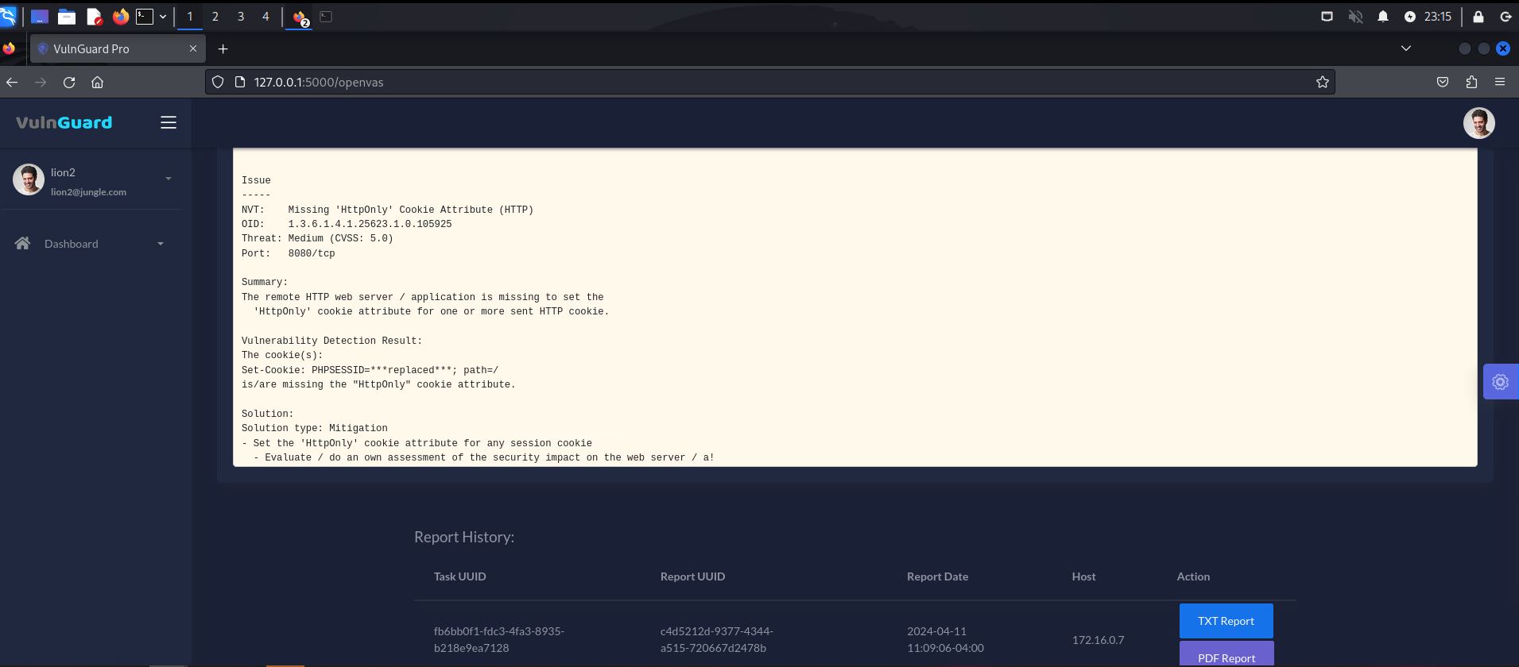The width and height of the screenshot is (1519, 667).
Task: Expand the Dashboard menu chevron
Action: tap(161, 244)
